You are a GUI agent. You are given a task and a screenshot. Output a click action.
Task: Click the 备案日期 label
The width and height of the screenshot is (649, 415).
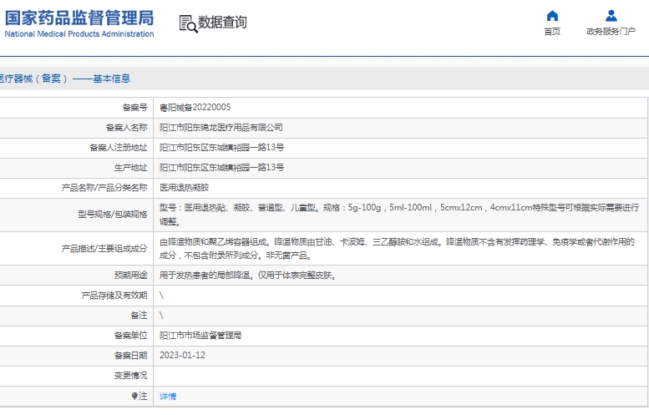131,356
